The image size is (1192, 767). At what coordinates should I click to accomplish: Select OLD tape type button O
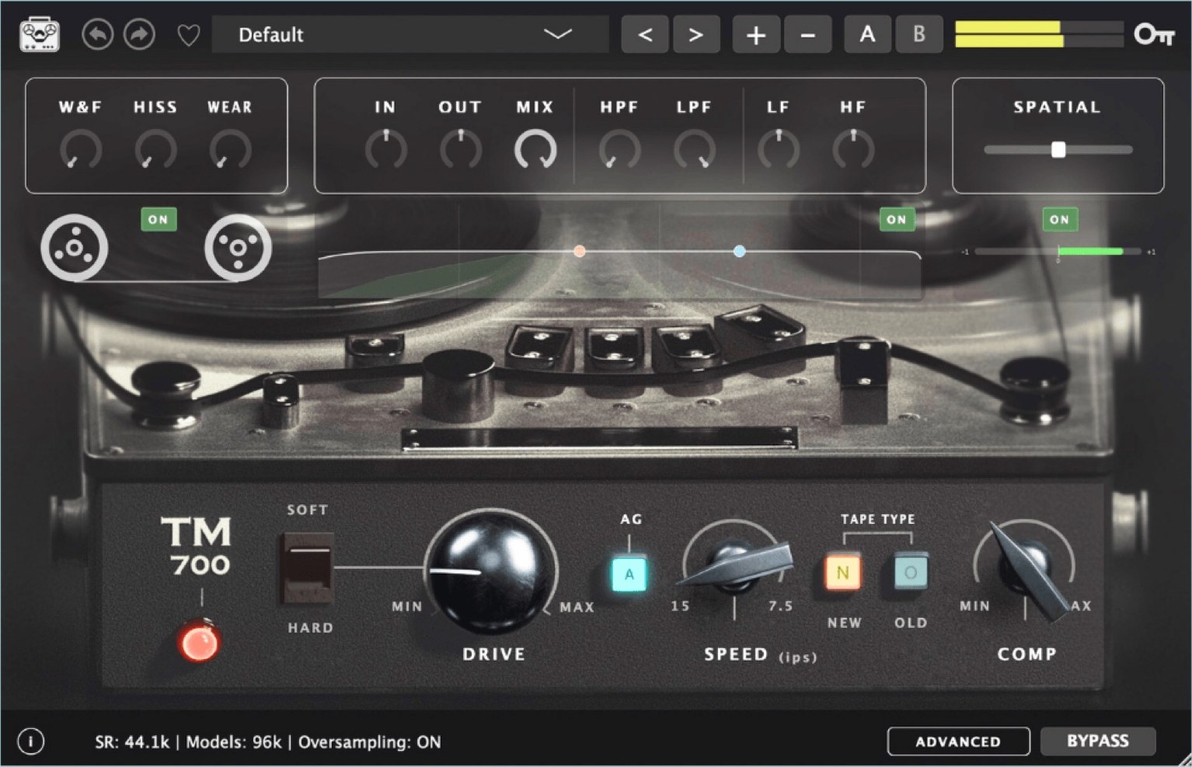click(911, 574)
